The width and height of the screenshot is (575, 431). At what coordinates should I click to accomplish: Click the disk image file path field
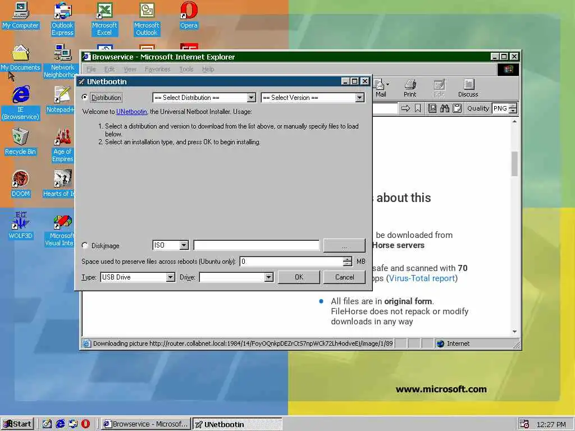click(x=256, y=245)
